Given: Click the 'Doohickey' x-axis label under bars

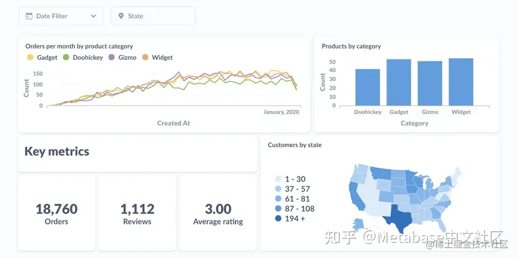Looking at the screenshot, I should point(368,112).
